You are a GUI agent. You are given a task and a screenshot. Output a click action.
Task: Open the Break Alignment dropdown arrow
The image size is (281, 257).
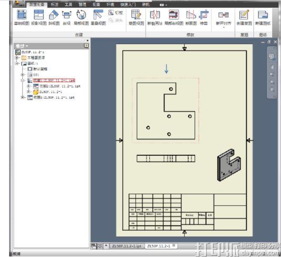[224, 27]
